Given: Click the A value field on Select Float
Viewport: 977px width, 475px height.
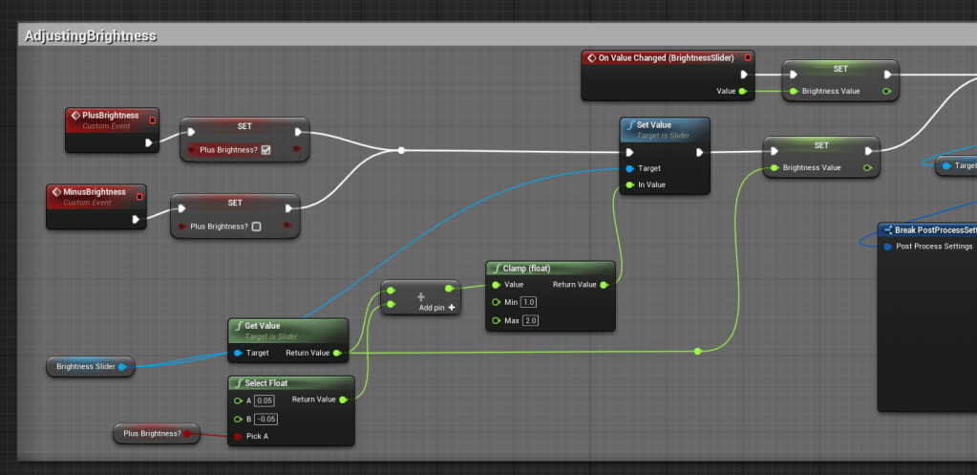Looking at the screenshot, I should (x=264, y=399).
